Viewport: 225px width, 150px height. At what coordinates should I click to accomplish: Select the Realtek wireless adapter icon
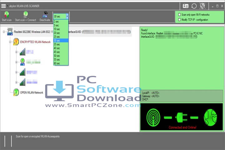(x=10, y=32)
